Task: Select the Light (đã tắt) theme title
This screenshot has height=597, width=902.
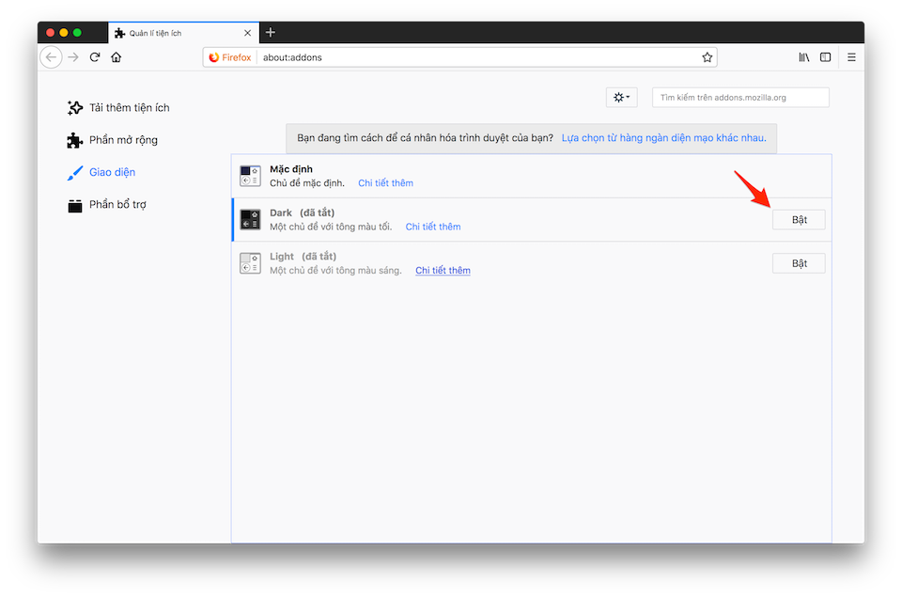Action: [303, 257]
